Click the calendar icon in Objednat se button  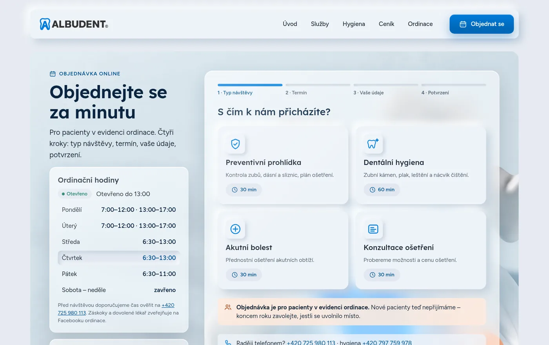coord(463,24)
